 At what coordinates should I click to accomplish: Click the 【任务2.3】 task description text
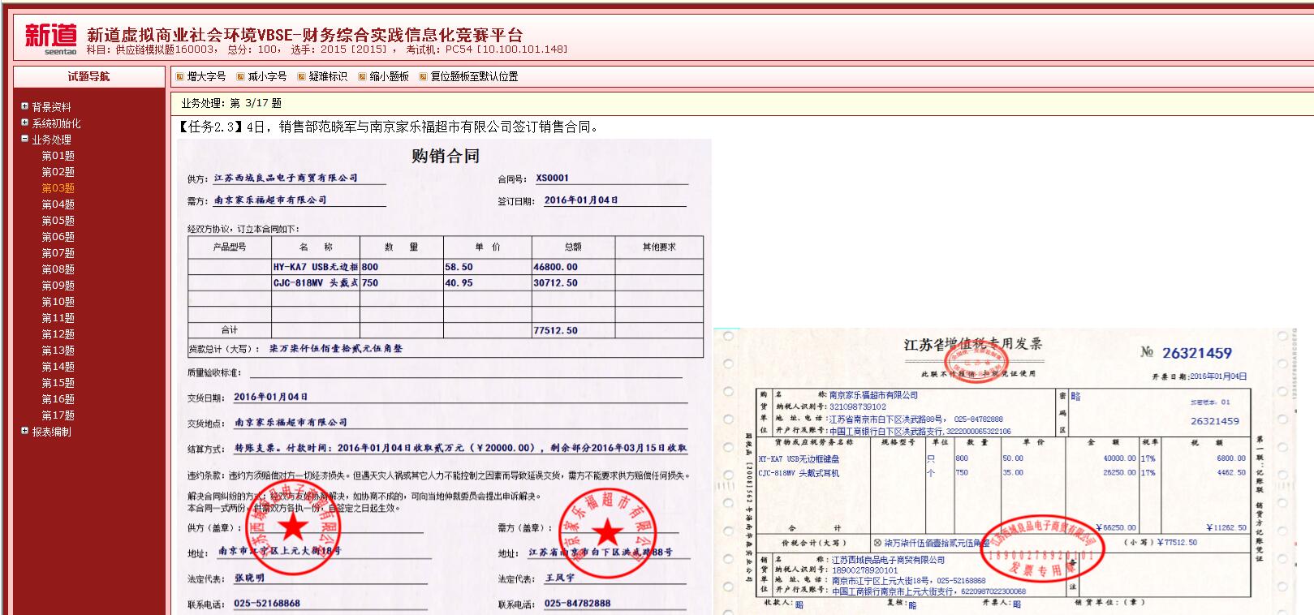point(388,127)
